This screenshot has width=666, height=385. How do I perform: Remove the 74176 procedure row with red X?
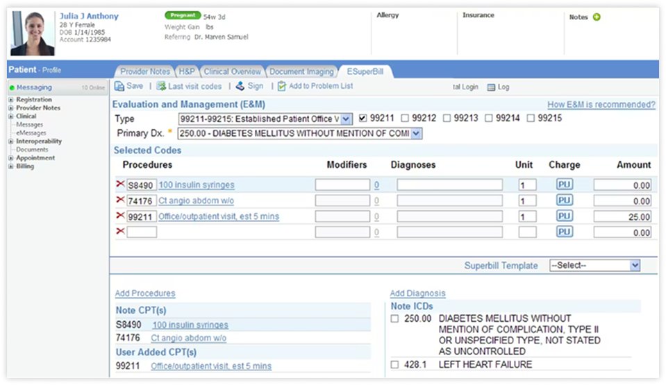click(120, 200)
